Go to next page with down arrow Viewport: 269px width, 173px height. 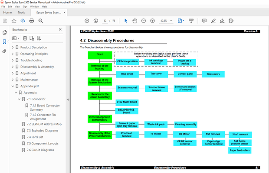tap(95, 21)
